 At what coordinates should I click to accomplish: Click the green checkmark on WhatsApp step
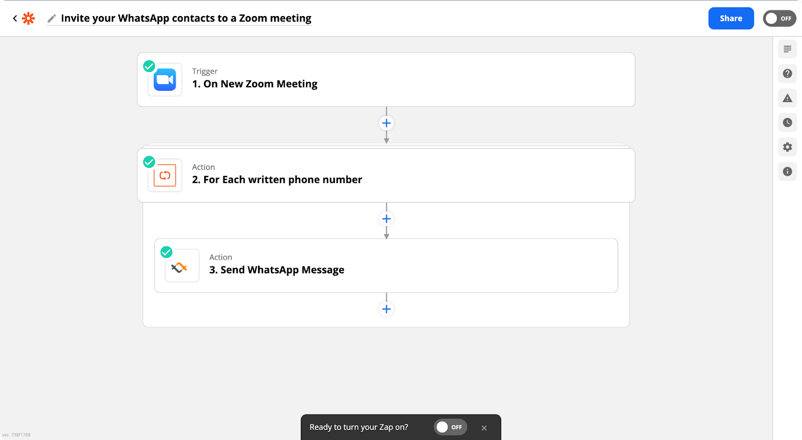point(166,252)
